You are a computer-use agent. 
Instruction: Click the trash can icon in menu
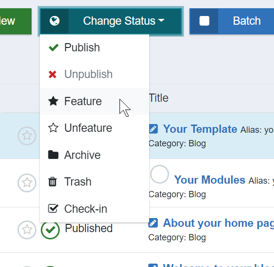click(x=52, y=182)
